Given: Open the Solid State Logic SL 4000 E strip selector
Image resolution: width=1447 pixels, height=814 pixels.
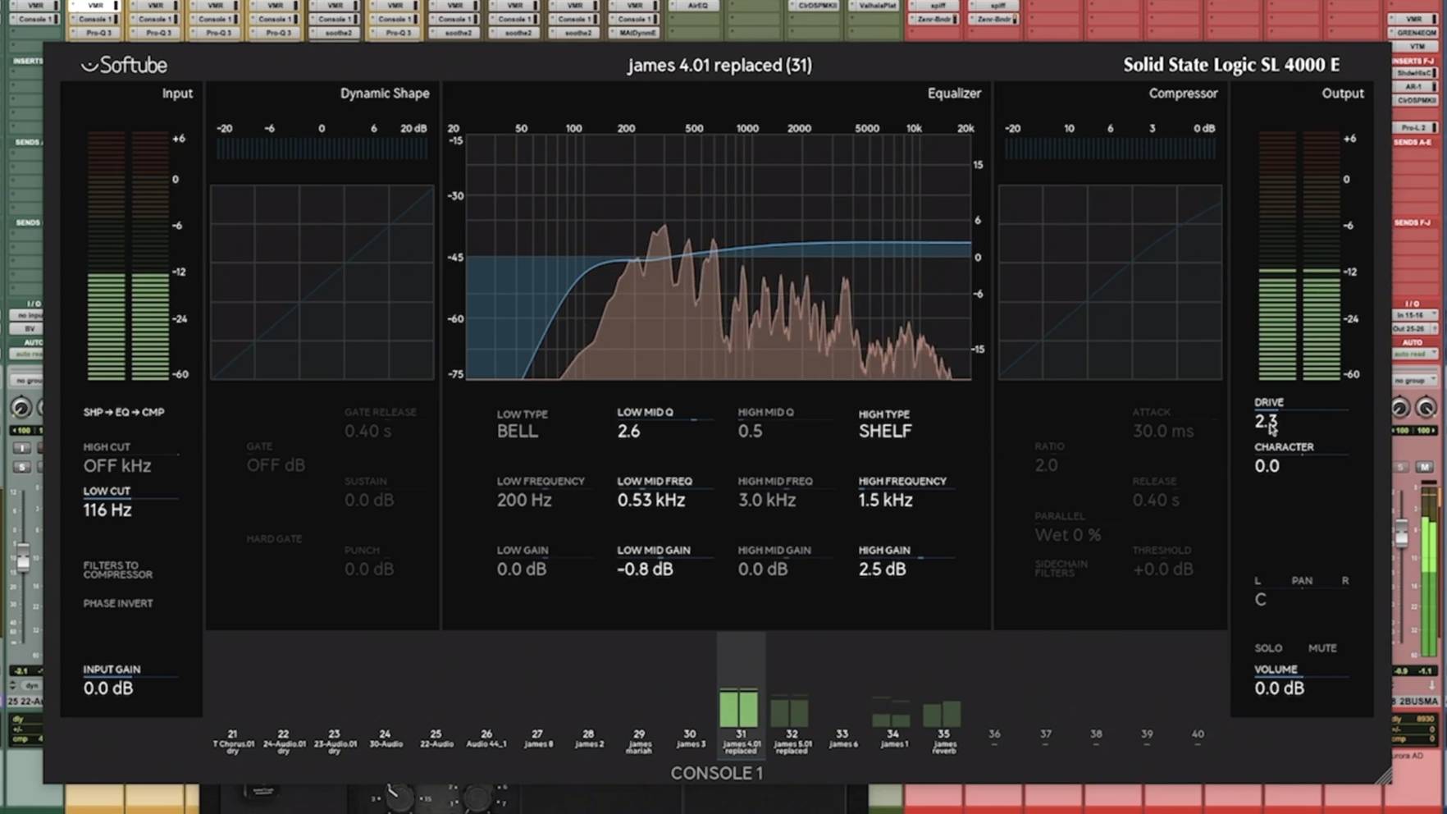Looking at the screenshot, I should pos(1231,65).
